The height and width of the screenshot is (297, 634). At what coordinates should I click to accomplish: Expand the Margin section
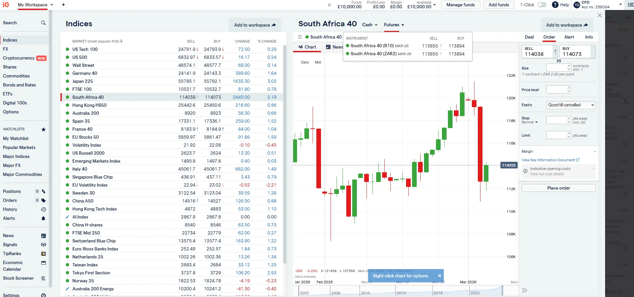point(559,151)
